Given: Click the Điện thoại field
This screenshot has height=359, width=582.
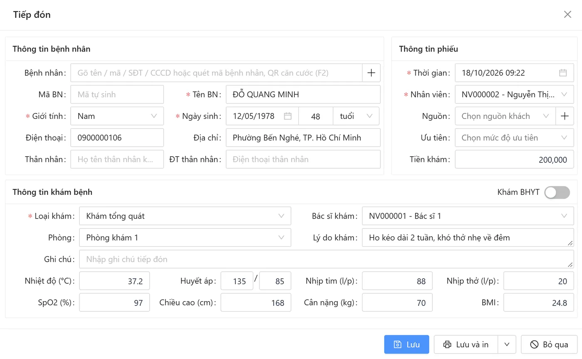Looking at the screenshot, I should pyautogui.click(x=117, y=138).
